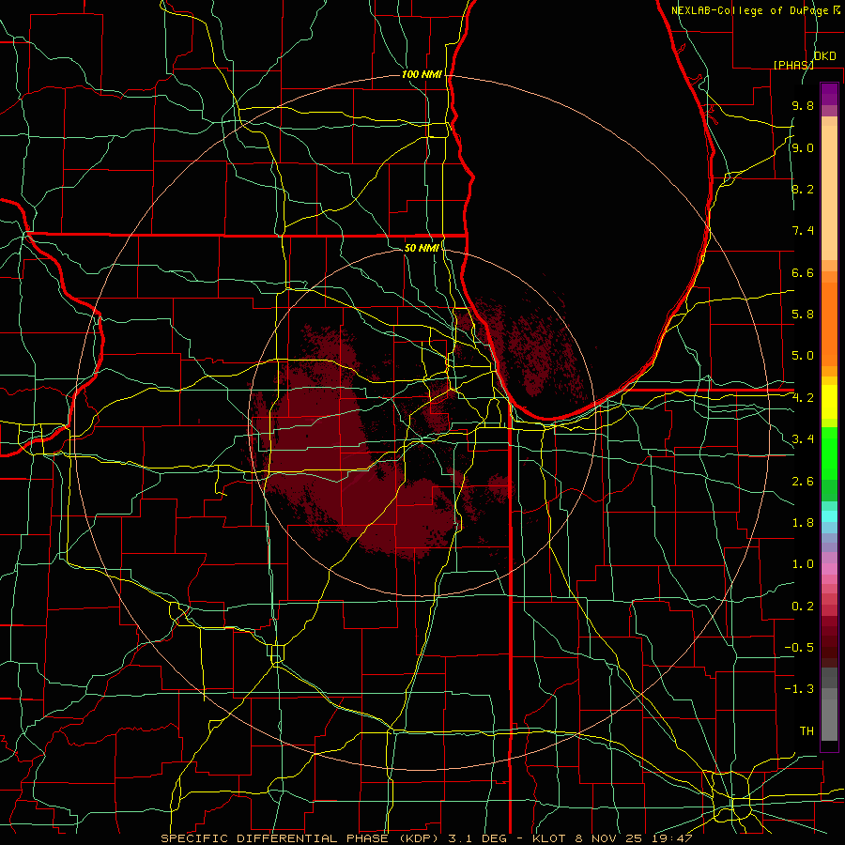Screen dimensions: 845x845
Task: Click the DKD label above the color scale
Action: point(825,56)
